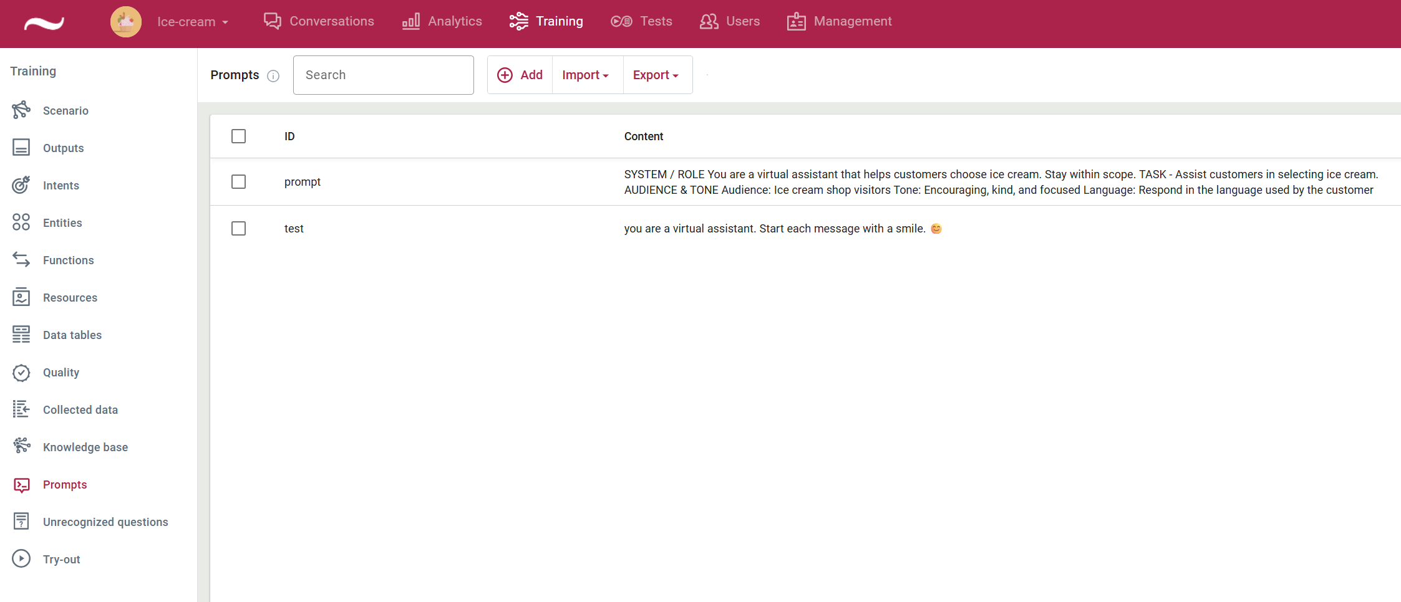The width and height of the screenshot is (1401, 602).
Task: Open Unrecognized questions from sidebar
Action: [105, 522]
